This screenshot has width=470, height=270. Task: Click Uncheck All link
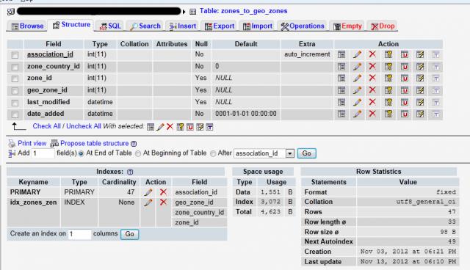84,126
